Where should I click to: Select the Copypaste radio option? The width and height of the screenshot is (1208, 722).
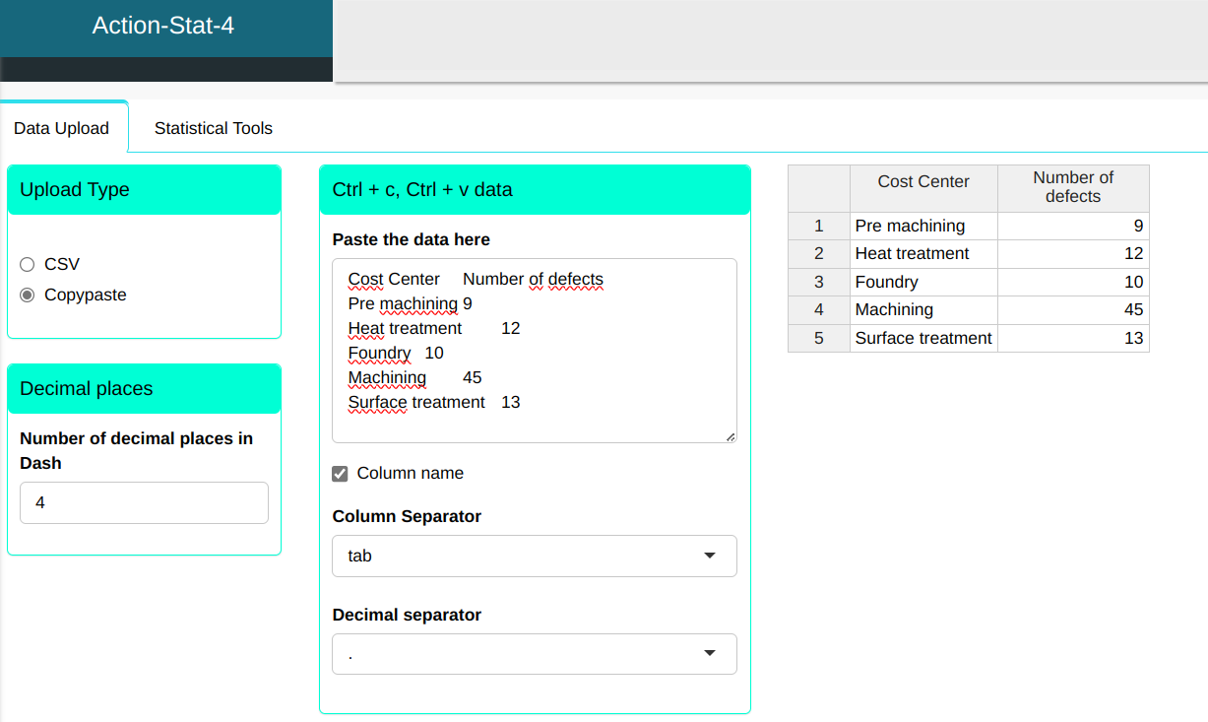coord(27,295)
